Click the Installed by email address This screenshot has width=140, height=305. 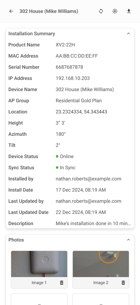[88, 179]
